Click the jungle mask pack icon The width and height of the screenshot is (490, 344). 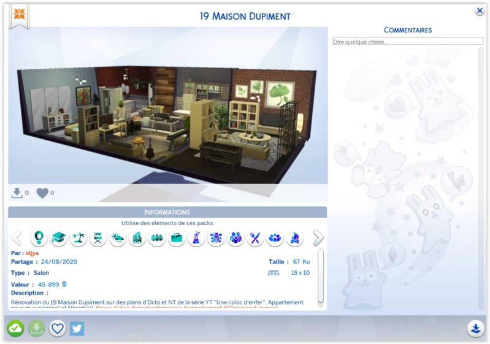[x=216, y=238]
